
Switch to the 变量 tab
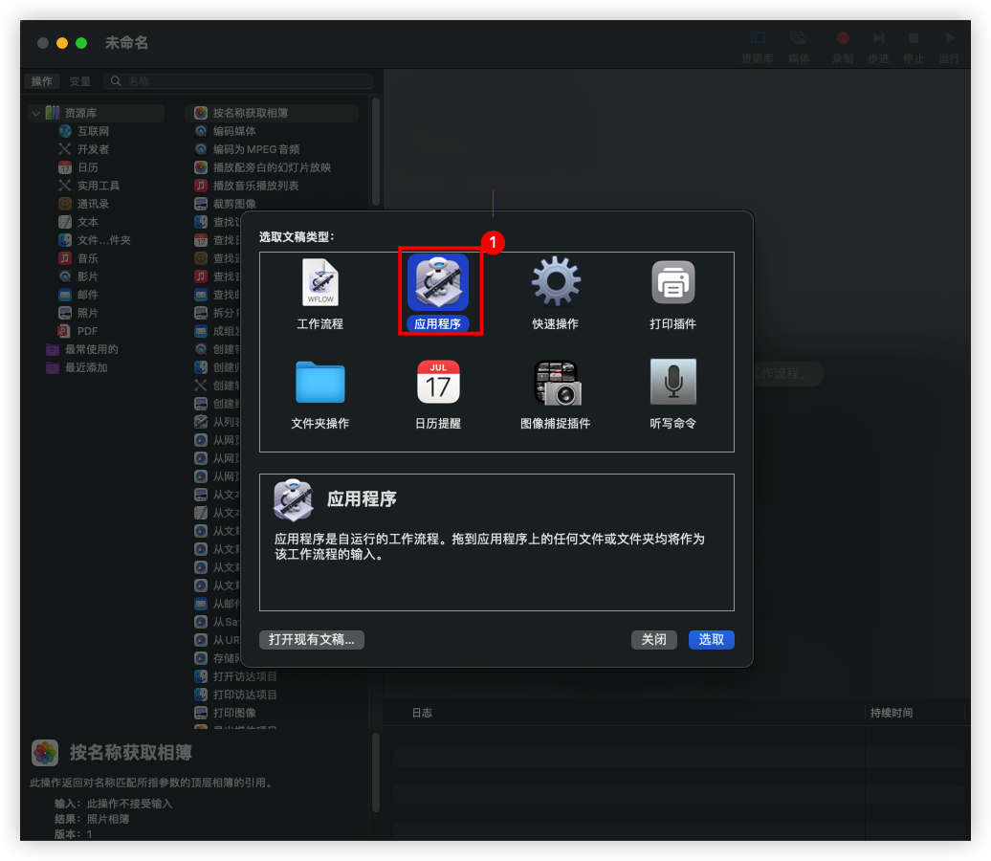[x=80, y=82]
